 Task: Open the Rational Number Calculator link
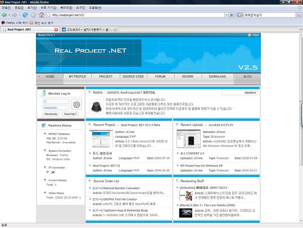[120, 188]
